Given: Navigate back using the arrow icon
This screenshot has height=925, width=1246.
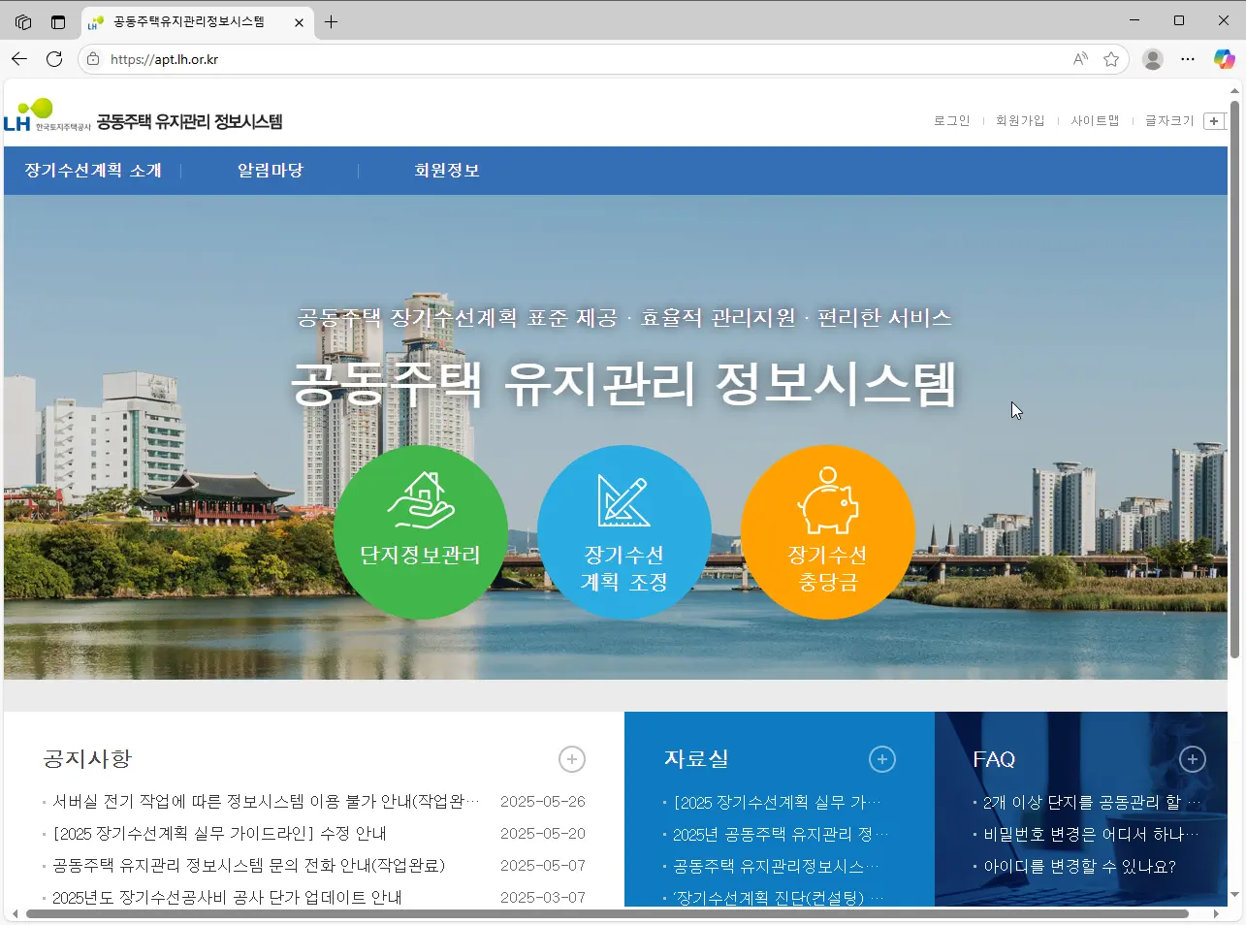Looking at the screenshot, I should 19,59.
